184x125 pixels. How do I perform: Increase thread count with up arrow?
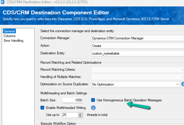80,114
